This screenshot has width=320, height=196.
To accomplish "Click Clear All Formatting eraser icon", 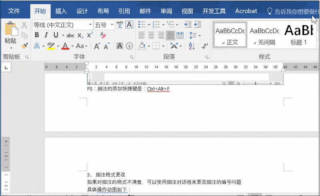I will [103, 35].
